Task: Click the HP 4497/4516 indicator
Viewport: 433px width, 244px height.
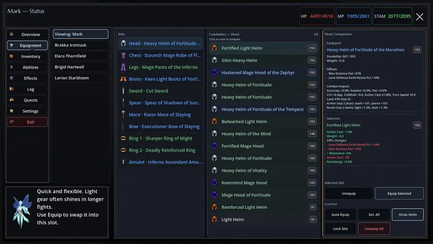Action: point(317,16)
